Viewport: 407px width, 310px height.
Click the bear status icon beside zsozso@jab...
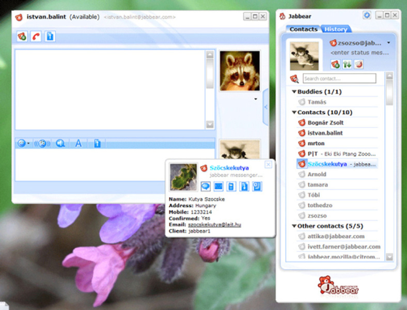coord(333,43)
